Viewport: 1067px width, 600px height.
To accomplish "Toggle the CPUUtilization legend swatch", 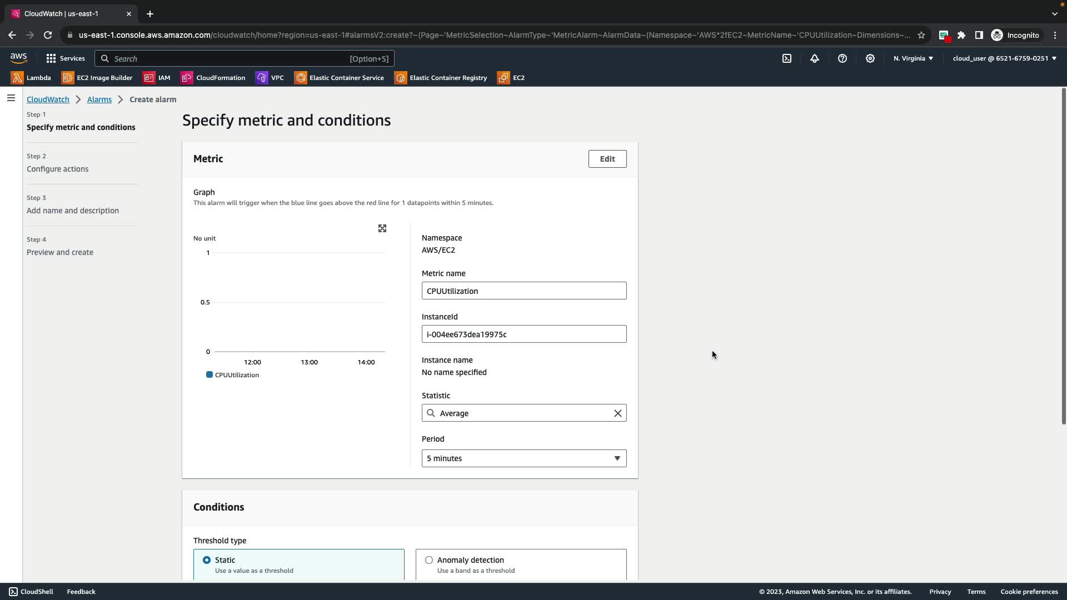I will [210, 375].
